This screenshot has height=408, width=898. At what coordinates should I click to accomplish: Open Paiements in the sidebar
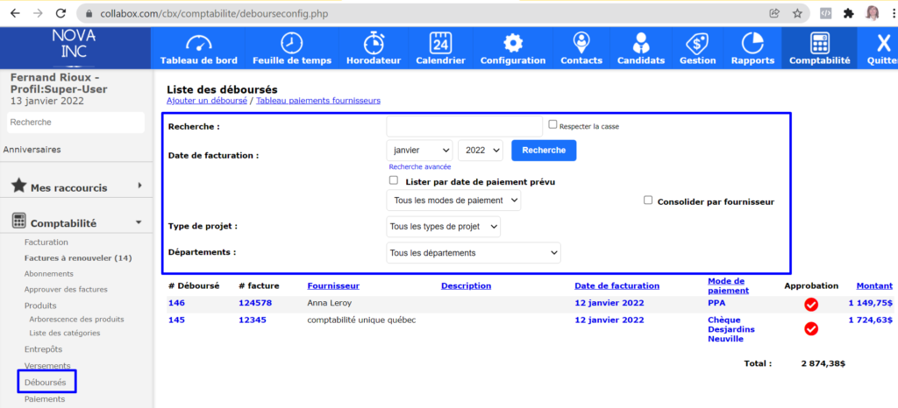pyautogui.click(x=45, y=399)
